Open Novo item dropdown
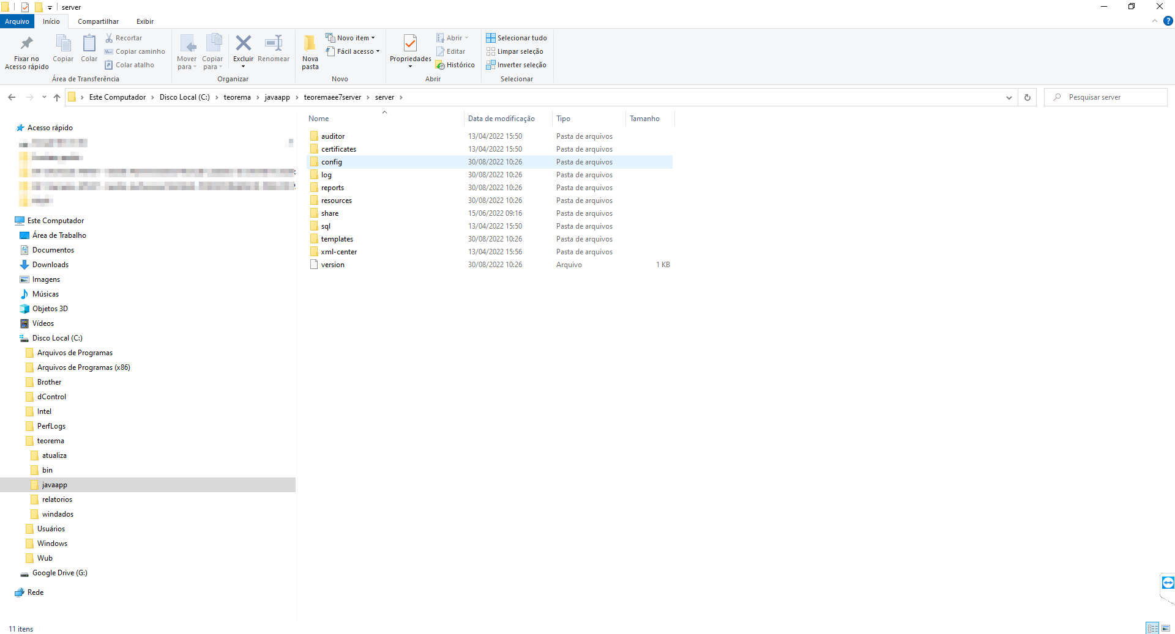 [x=351, y=38]
